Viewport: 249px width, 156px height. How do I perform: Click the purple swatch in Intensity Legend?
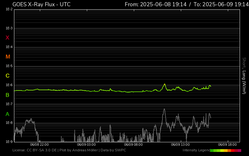239,150
